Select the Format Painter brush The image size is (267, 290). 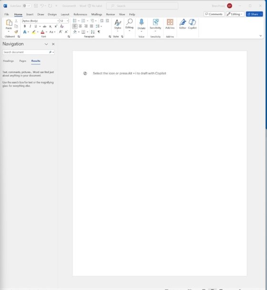tap(16, 32)
